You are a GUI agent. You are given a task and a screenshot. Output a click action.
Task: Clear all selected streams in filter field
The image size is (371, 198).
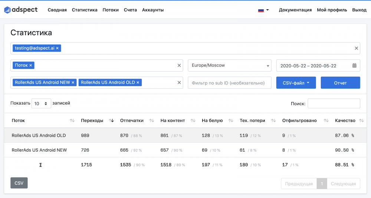pos(179,83)
